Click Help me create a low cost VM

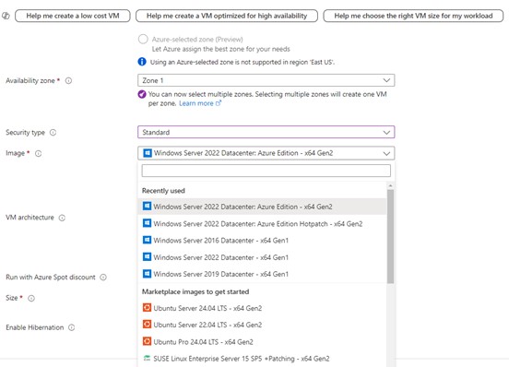click(73, 16)
